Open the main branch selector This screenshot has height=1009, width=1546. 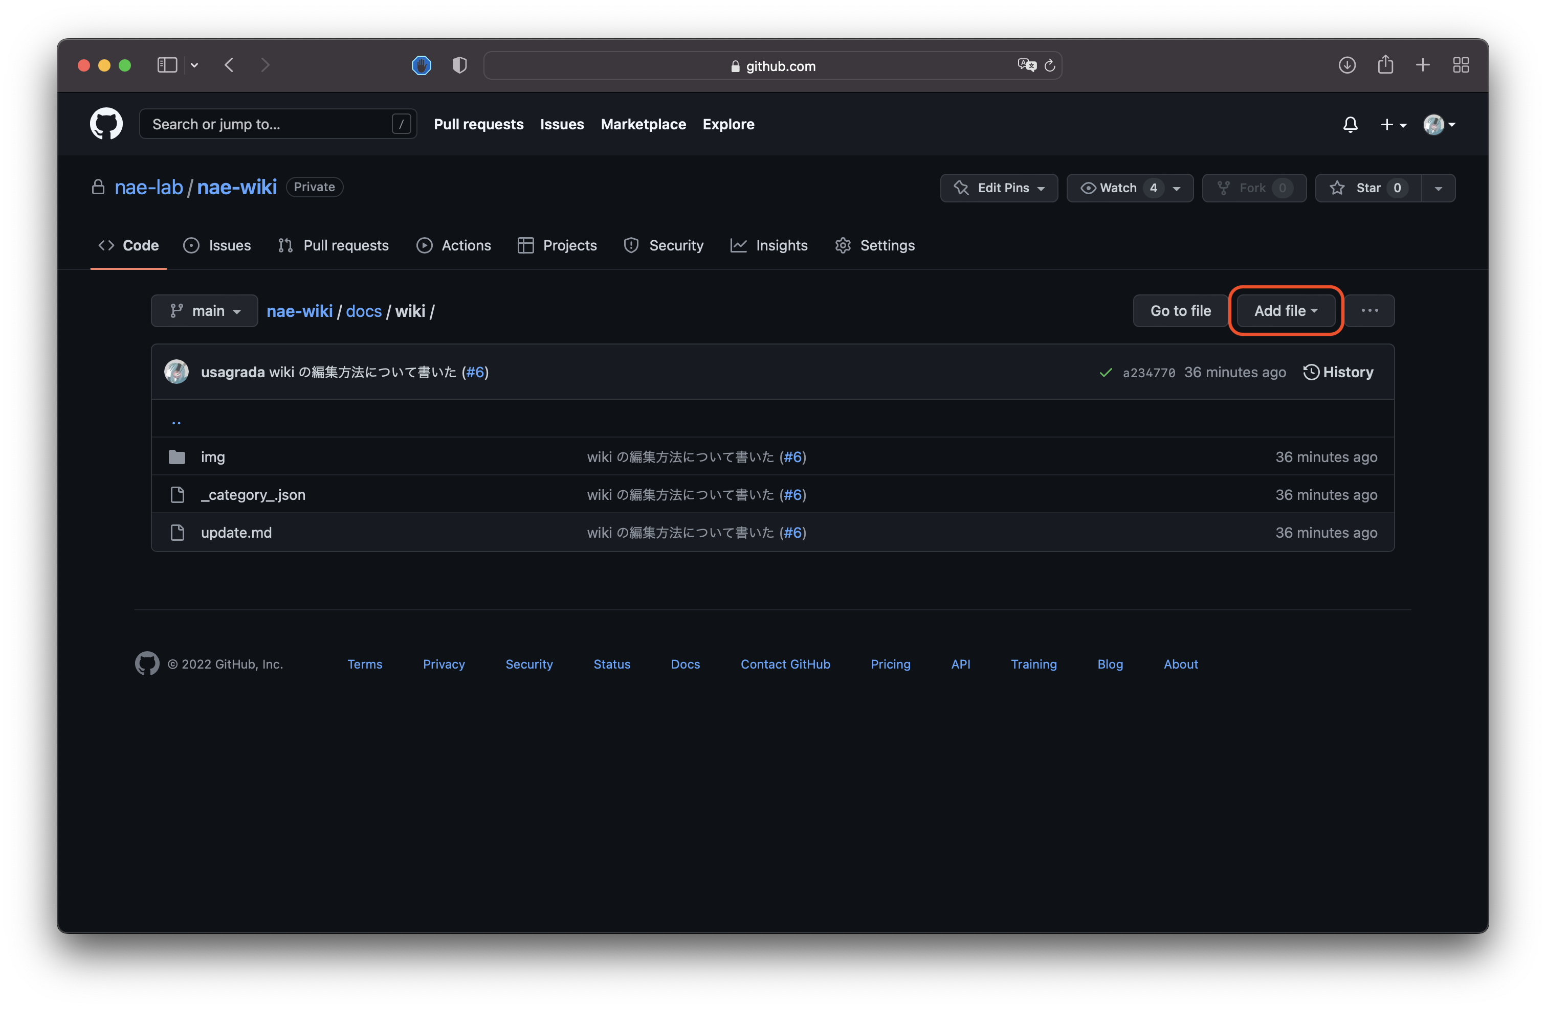tap(204, 311)
